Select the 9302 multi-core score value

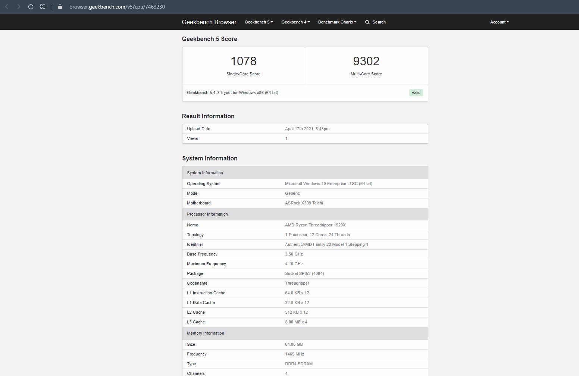point(366,61)
